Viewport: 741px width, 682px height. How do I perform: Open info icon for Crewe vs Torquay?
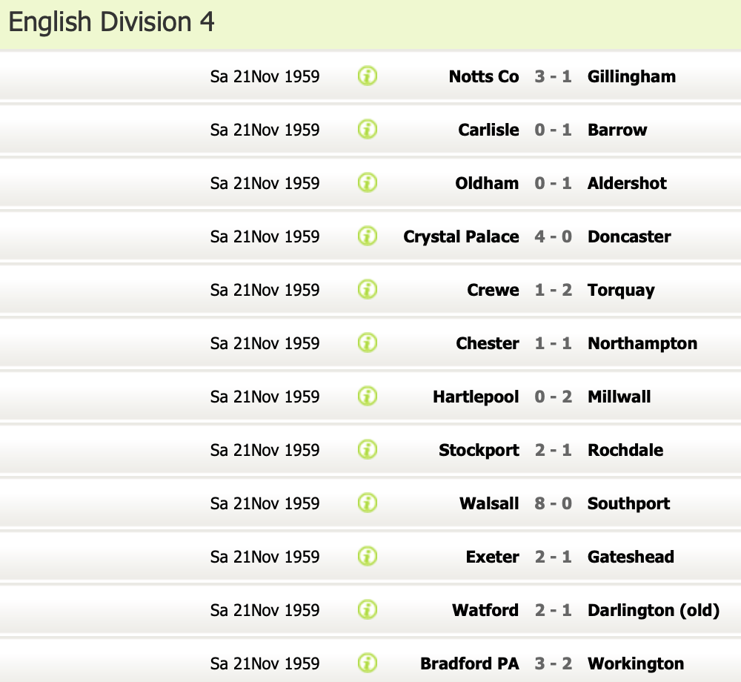pyautogui.click(x=368, y=289)
